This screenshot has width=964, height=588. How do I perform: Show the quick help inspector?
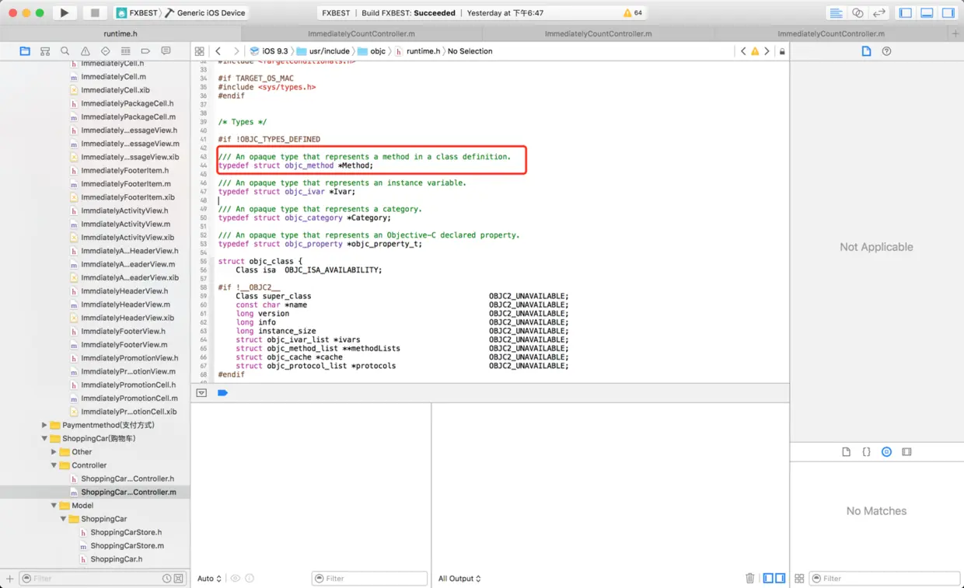pyautogui.click(x=886, y=50)
